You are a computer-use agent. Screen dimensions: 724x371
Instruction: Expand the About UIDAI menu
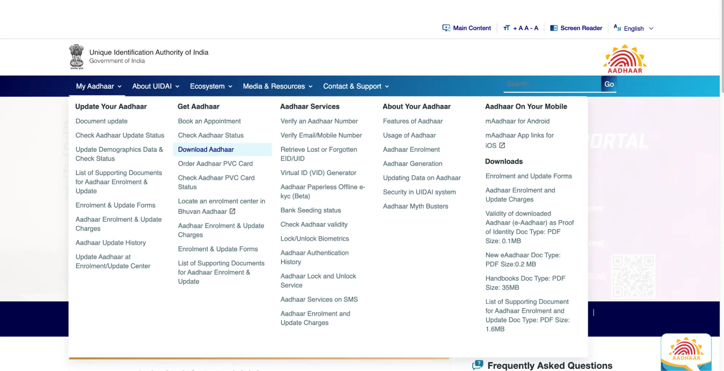pyautogui.click(x=156, y=86)
